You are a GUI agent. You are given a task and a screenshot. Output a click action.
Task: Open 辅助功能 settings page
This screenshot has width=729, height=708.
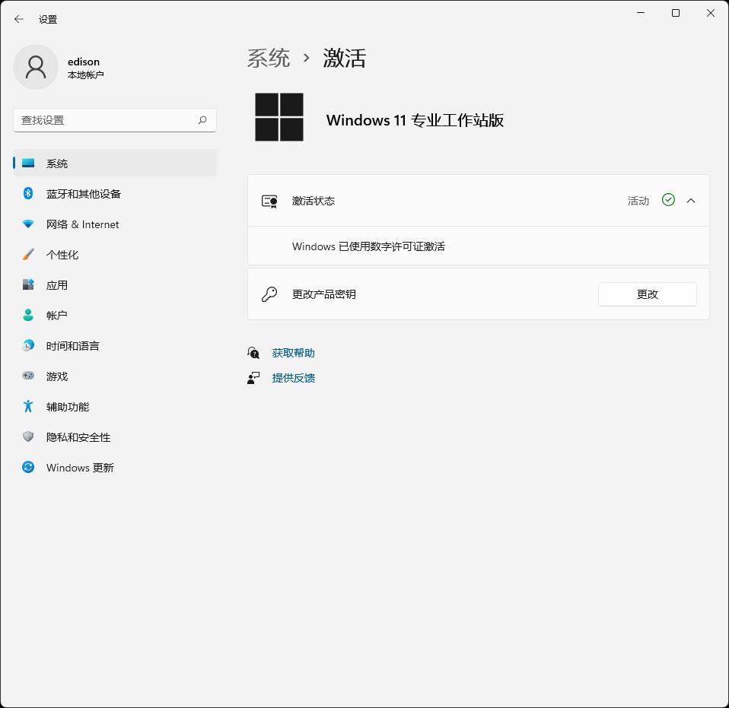tap(67, 407)
